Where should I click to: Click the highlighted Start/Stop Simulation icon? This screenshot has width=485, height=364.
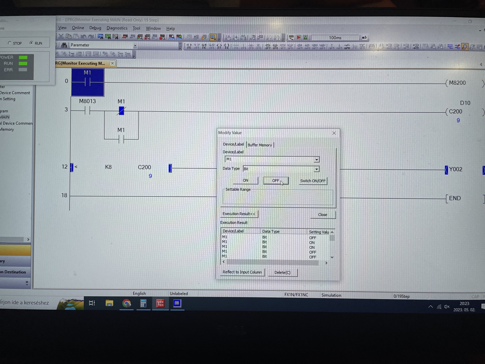[213, 37]
